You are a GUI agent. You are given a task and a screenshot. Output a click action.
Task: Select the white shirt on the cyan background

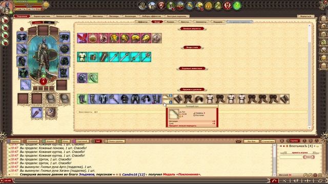(x=82, y=57)
